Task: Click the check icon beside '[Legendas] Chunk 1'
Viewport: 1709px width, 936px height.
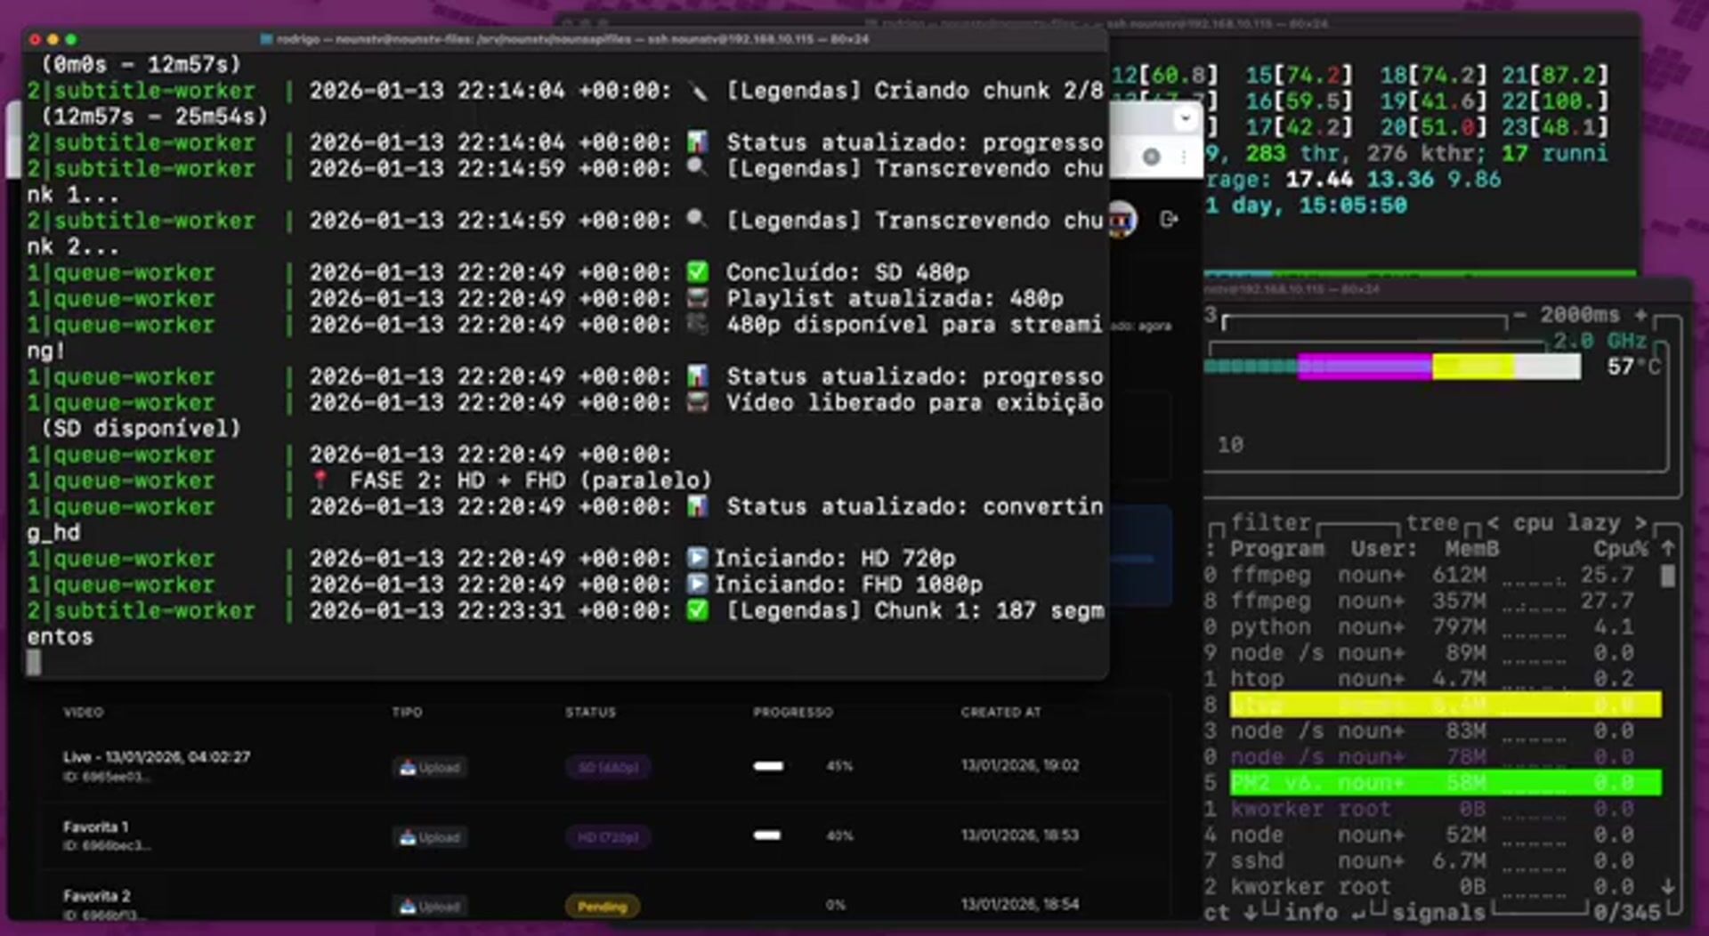Action: (698, 610)
